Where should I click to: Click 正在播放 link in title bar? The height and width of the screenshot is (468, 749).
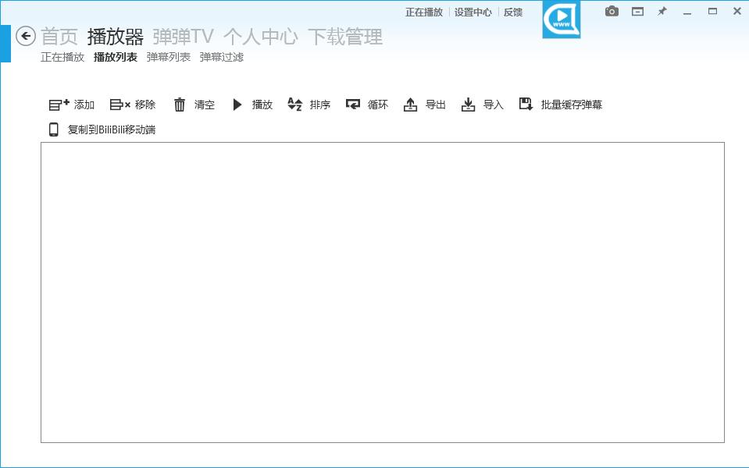click(x=424, y=12)
